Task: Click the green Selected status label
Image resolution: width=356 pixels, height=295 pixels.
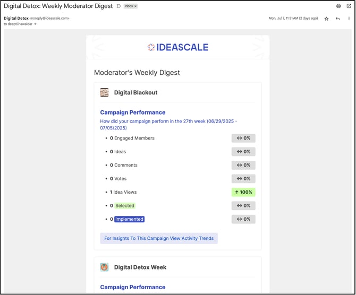Action: pyautogui.click(x=125, y=206)
